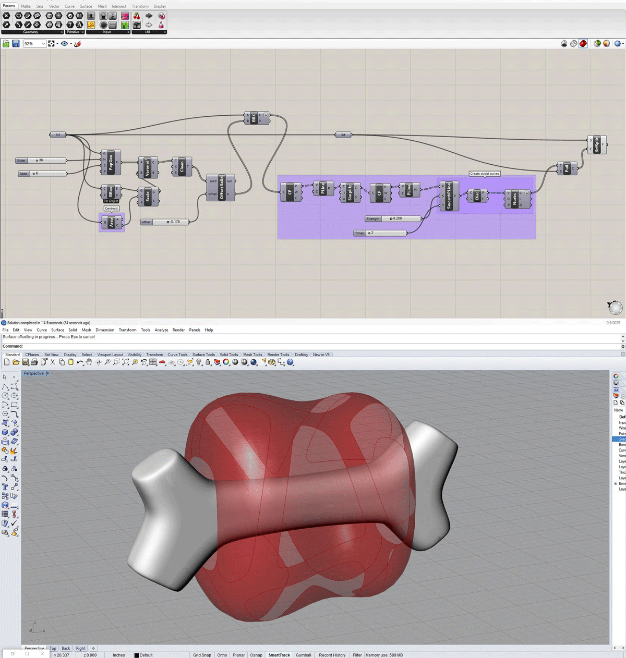The image size is (626, 658).
Task: Adjust the Strength 0.200 slider
Action: point(393,219)
